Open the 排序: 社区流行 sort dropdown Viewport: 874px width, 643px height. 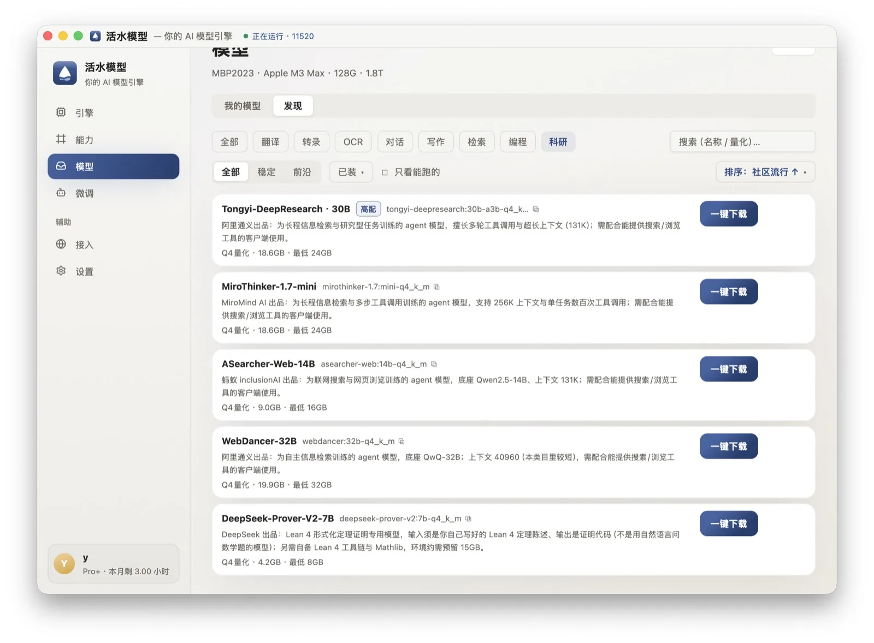[x=765, y=172]
